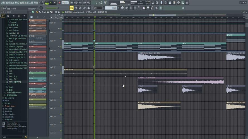
Task: Select the playlist paint brush tool
Action: pos(40,12)
